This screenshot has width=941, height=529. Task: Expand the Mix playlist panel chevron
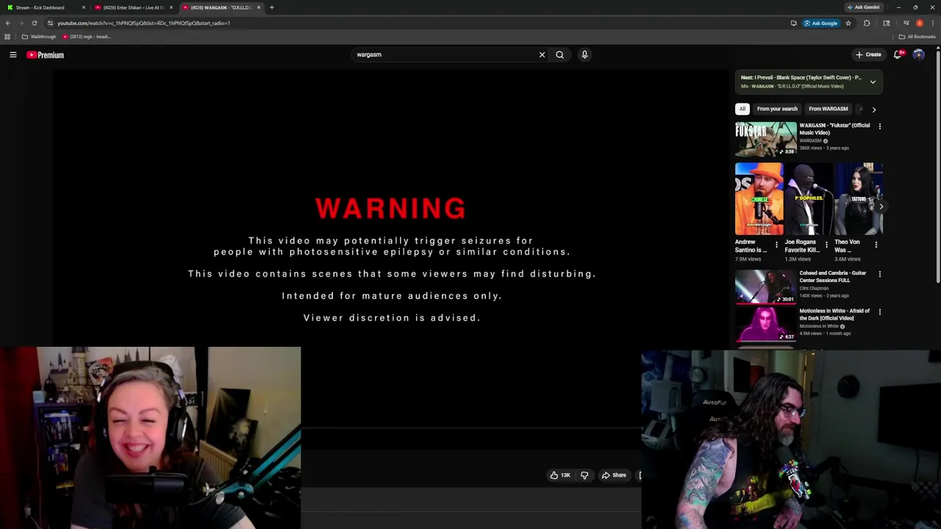tap(873, 82)
